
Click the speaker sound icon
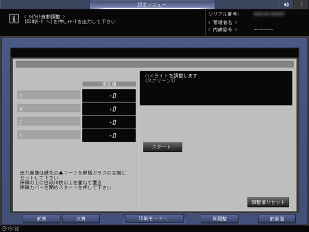pyautogui.click(x=286, y=4)
